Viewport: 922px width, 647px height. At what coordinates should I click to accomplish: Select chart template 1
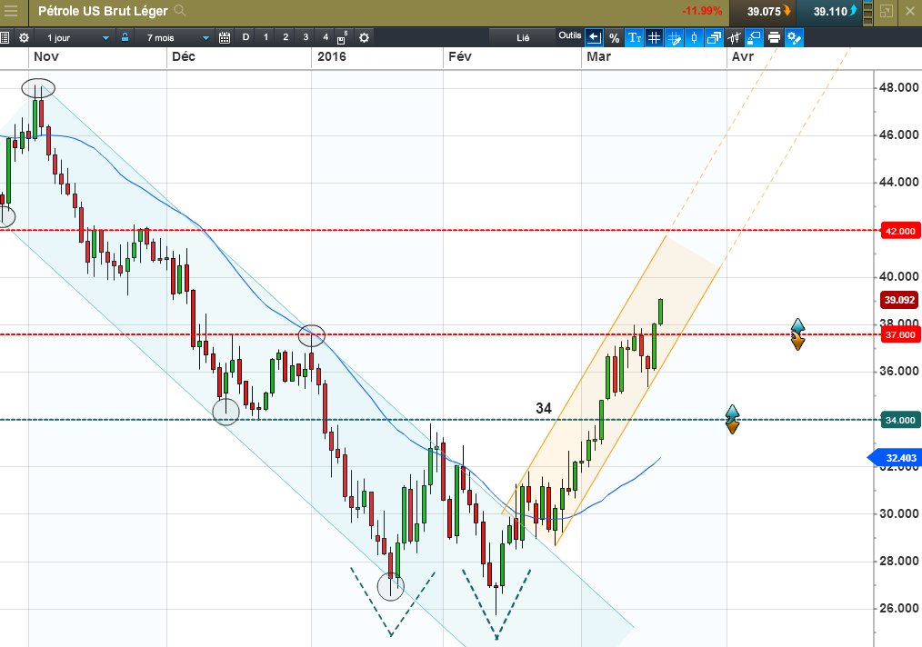(266, 37)
